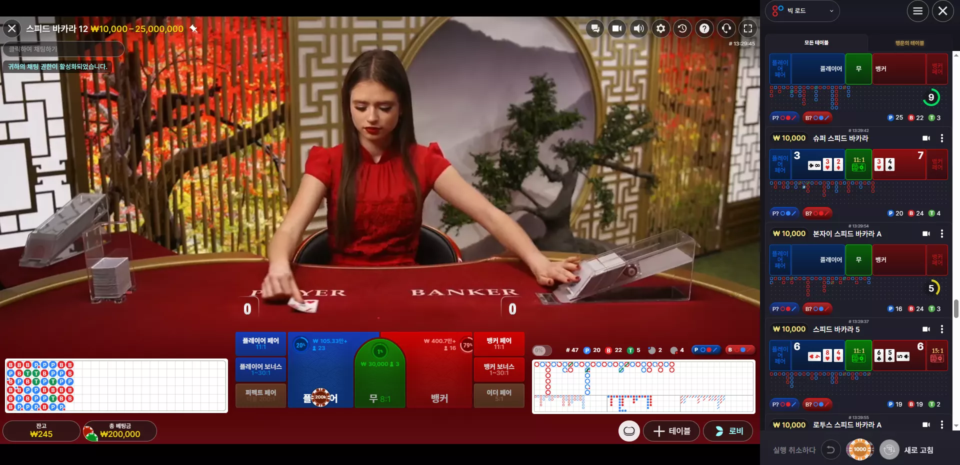This screenshot has width=960, height=465.
Task: Click the chat input field 클릭하여 채팅하기
Action: coord(63,49)
